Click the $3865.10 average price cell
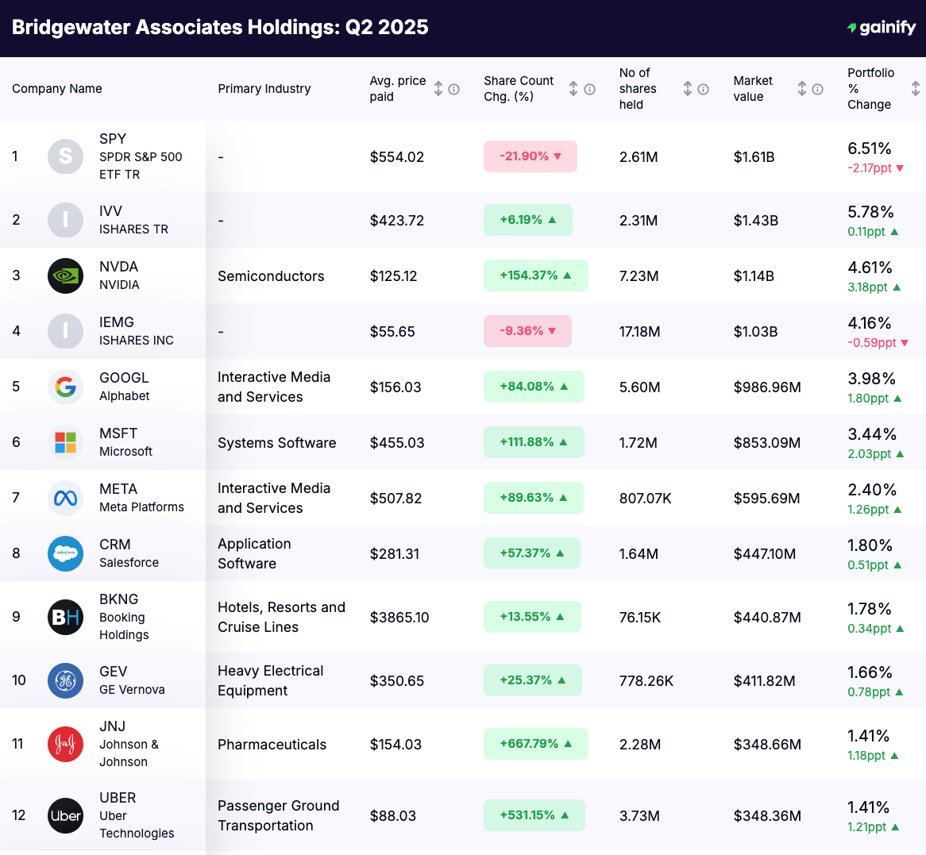Screen dimensions: 926x855 pyautogui.click(x=399, y=617)
